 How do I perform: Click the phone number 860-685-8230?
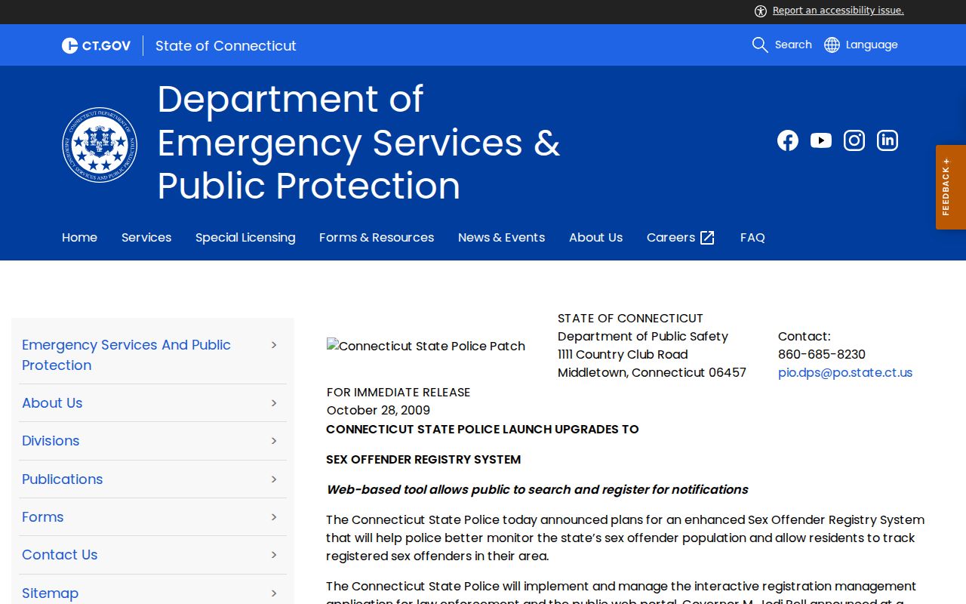[822, 355]
